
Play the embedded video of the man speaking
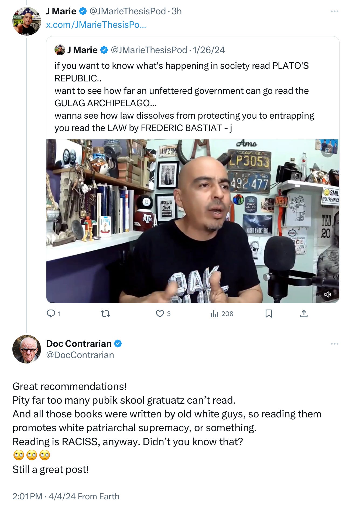click(193, 221)
